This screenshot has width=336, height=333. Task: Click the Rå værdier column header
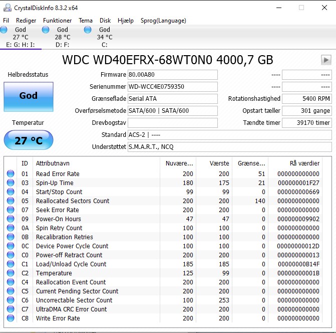pos(295,163)
